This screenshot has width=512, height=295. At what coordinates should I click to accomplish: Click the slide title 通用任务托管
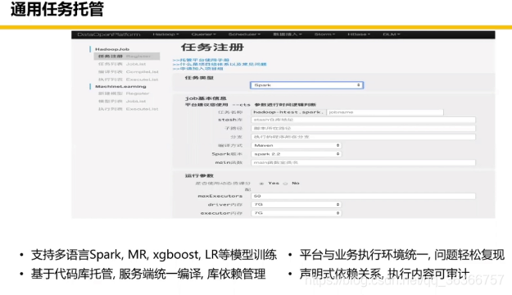[x=57, y=9]
